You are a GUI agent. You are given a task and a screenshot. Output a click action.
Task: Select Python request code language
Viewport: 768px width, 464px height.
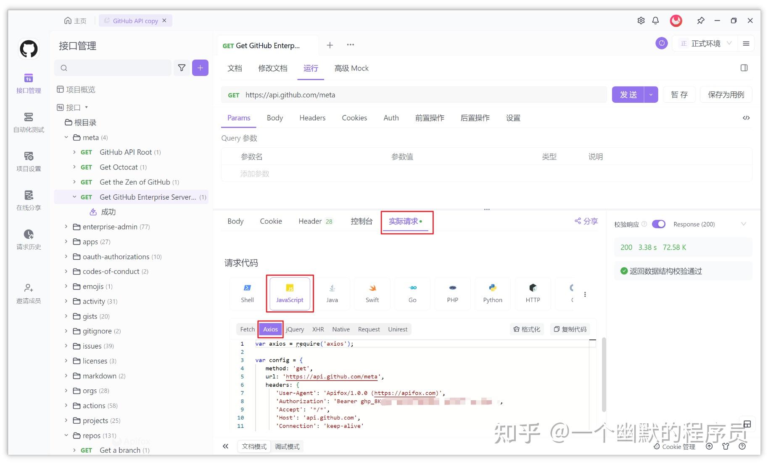(493, 294)
